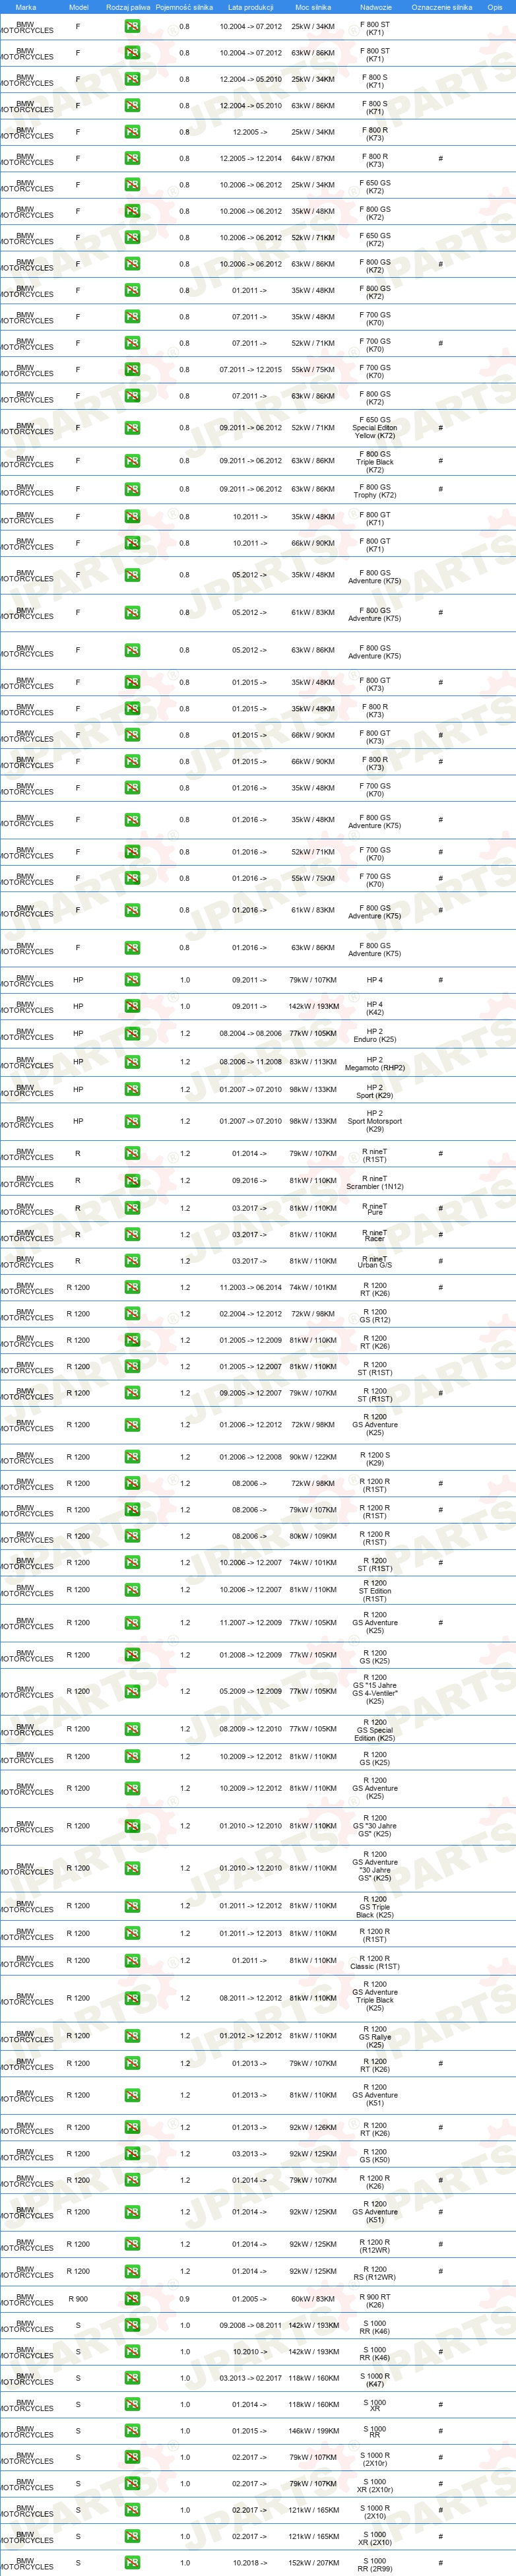516x2576 pixels.
Task: Select the 'HP 2 Sport (K29)' body cell
Action: (375, 1091)
